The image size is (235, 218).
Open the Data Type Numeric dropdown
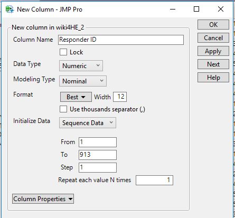[x=81, y=66]
